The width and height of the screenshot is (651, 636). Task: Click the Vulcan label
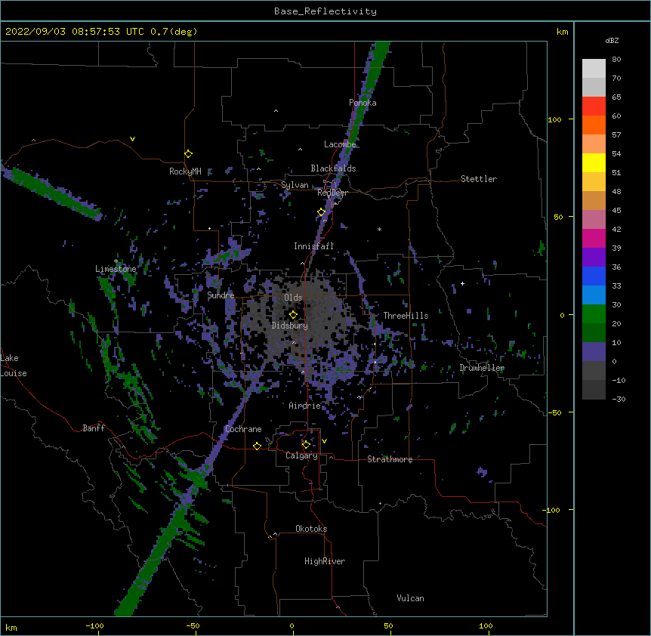click(410, 598)
